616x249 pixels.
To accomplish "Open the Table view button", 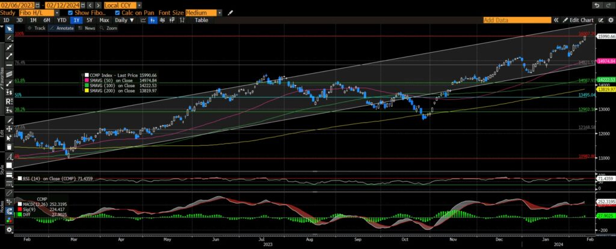I will [202, 20].
